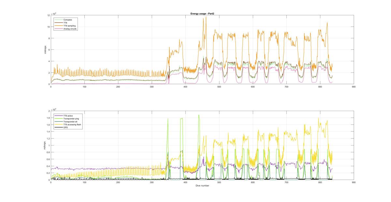Viewport: 391px width, 202px height.
Task: Select y-axis tick 0.4 on the lower chart
Action: [48, 166]
